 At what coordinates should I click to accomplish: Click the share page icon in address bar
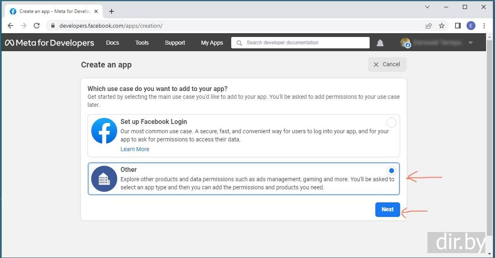pyautogui.click(x=429, y=26)
